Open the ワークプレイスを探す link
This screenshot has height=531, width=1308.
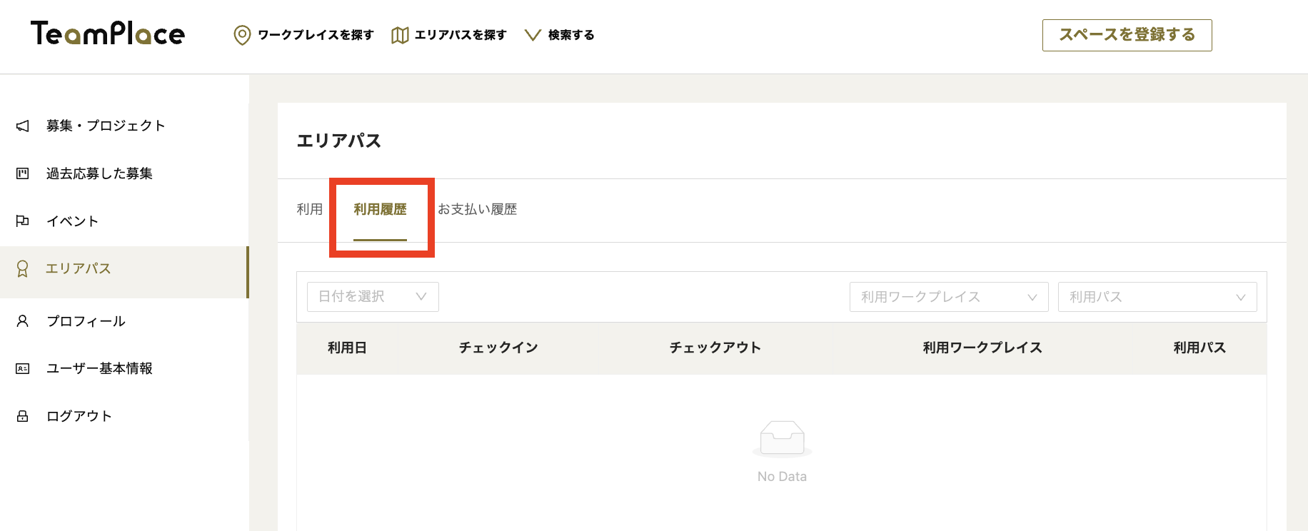(315, 35)
